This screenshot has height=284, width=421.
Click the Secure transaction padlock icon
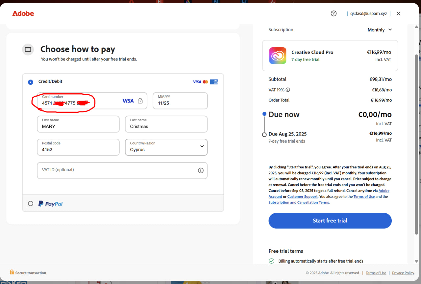pos(12,272)
